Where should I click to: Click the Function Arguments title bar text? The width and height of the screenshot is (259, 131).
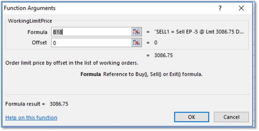click(30, 8)
